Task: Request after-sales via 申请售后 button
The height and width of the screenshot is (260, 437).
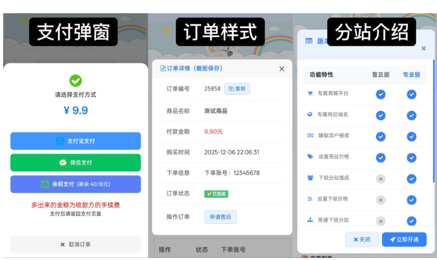Action: coord(220,217)
